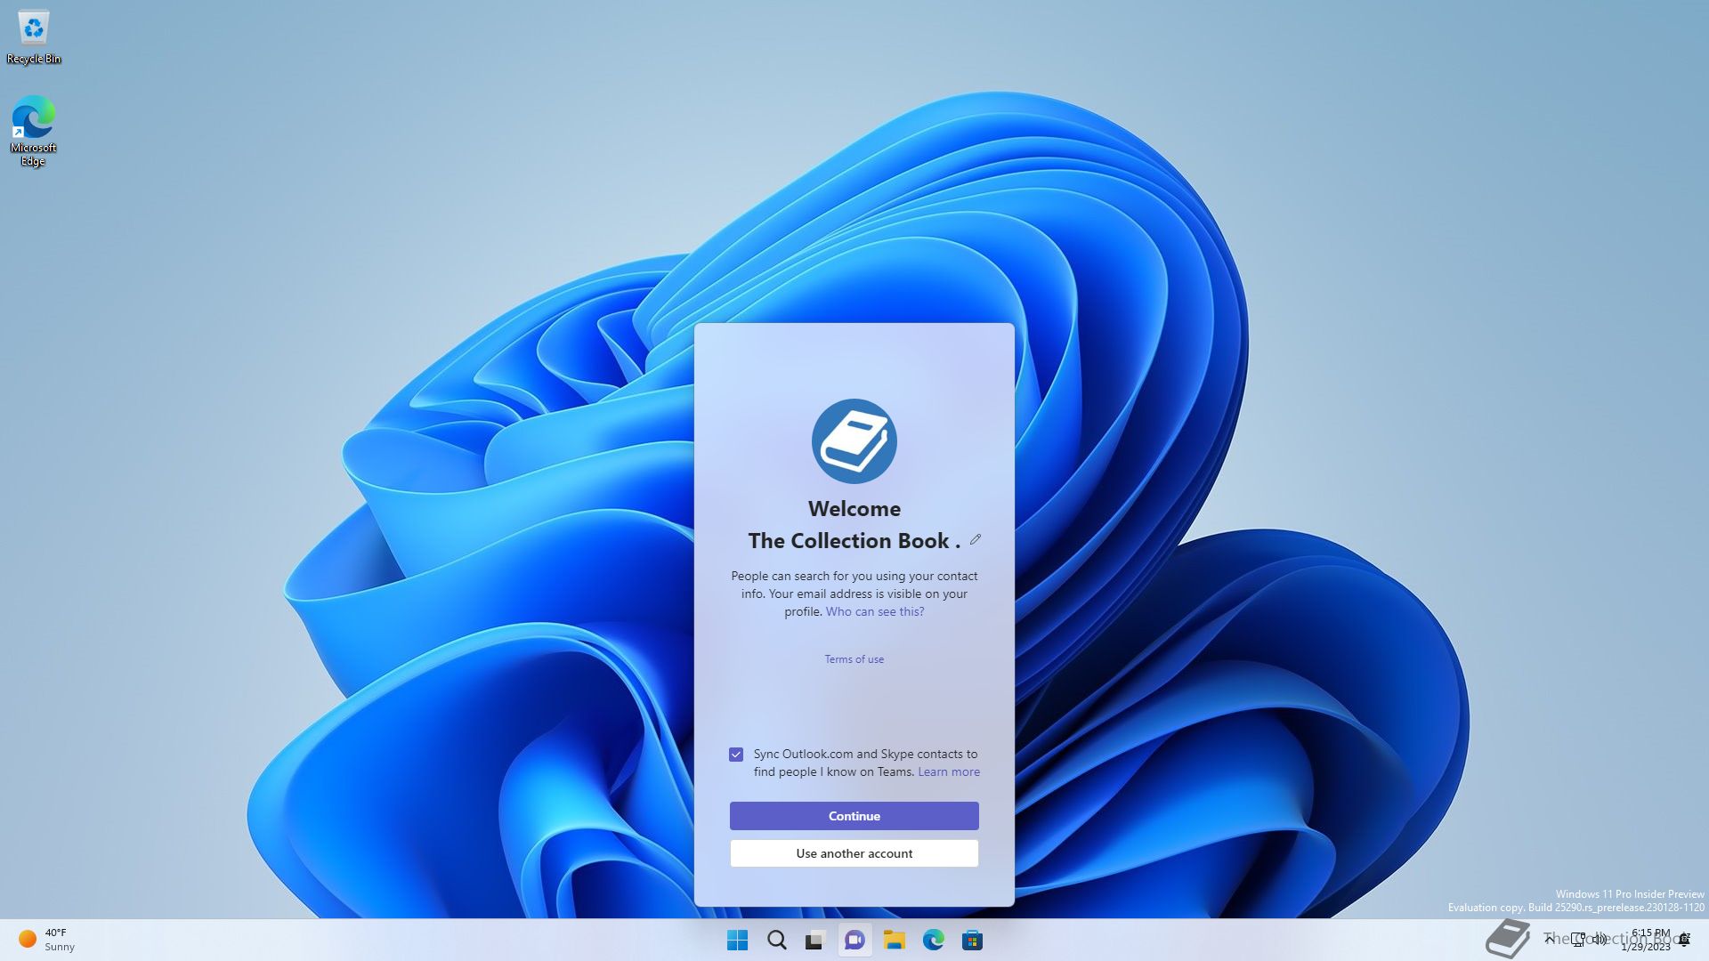Click the Teams Chat taskbar icon
Screen dimensions: 1709x961
pos(854,940)
